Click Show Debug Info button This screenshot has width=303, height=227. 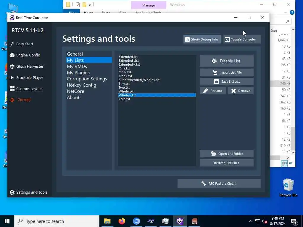tap(202, 39)
